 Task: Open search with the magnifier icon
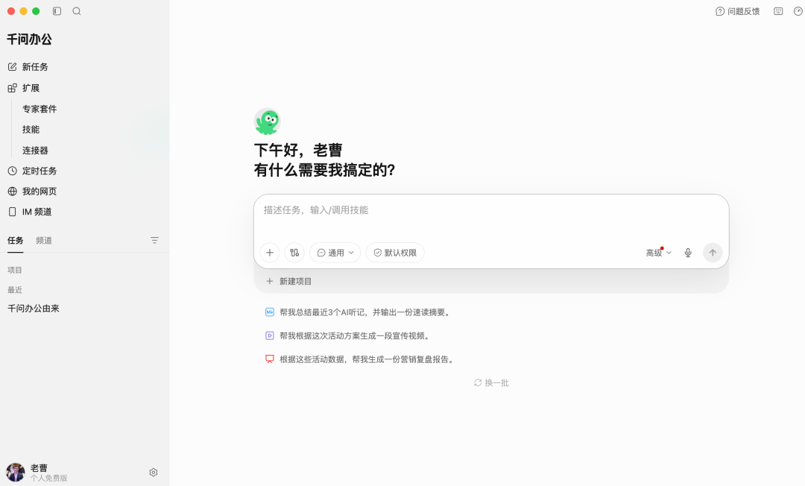pyautogui.click(x=77, y=11)
